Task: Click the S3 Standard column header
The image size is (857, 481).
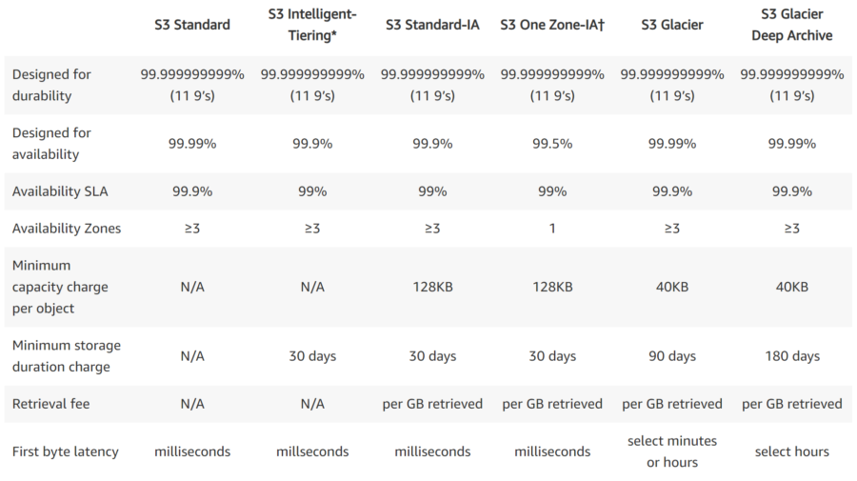Action: [x=191, y=25]
